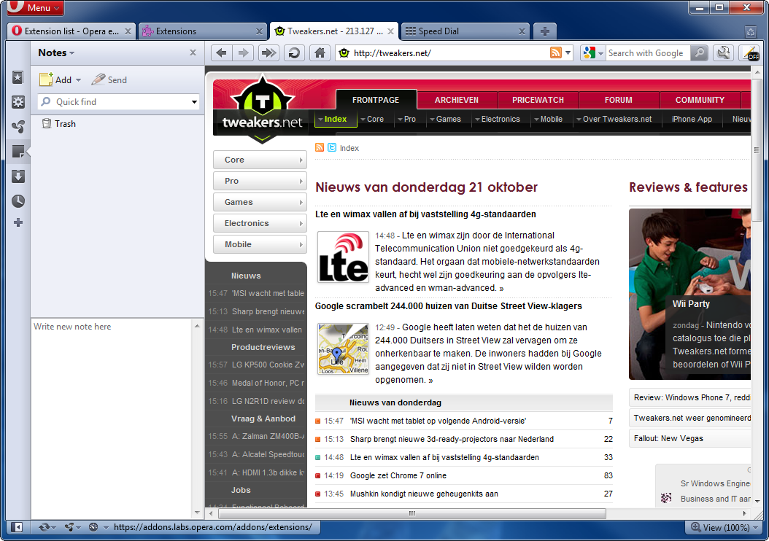The image size is (769, 541).
Task: Click the Search with Google field
Action: [647, 53]
